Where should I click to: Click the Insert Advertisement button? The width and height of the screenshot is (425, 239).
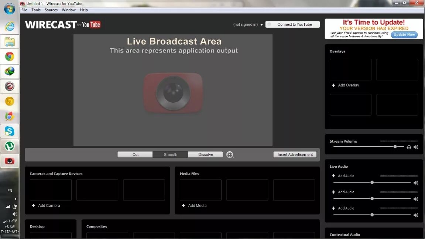295,155
